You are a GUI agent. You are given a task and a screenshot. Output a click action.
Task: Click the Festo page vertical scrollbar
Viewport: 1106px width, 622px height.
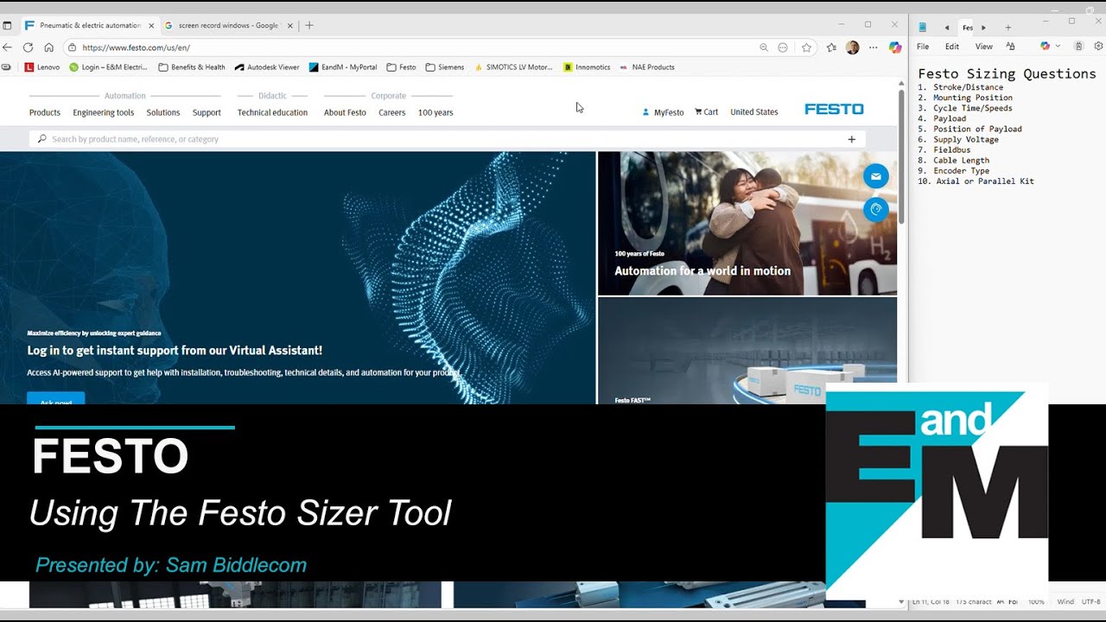902,155
